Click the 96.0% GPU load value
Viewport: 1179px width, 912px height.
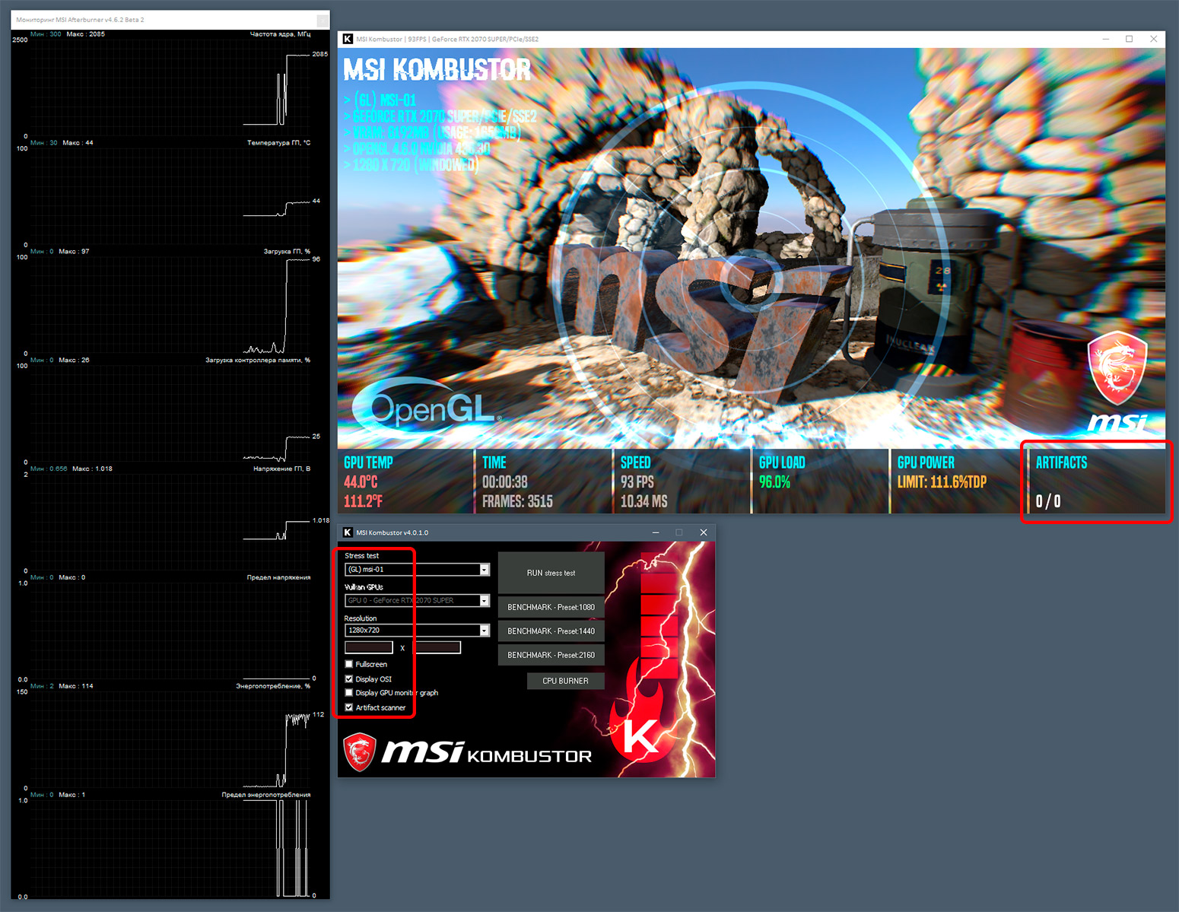click(x=774, y=482)
